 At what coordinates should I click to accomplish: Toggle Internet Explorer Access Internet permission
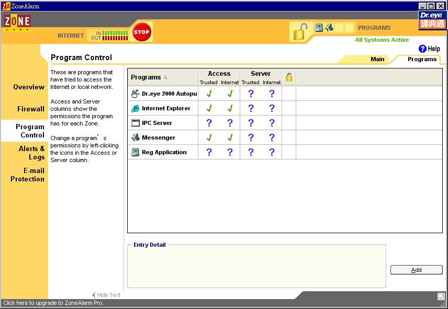point(230,108)
